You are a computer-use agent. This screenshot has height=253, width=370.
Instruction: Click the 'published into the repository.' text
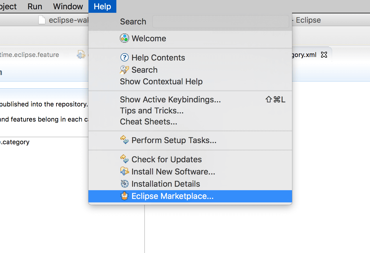(44, 104)
